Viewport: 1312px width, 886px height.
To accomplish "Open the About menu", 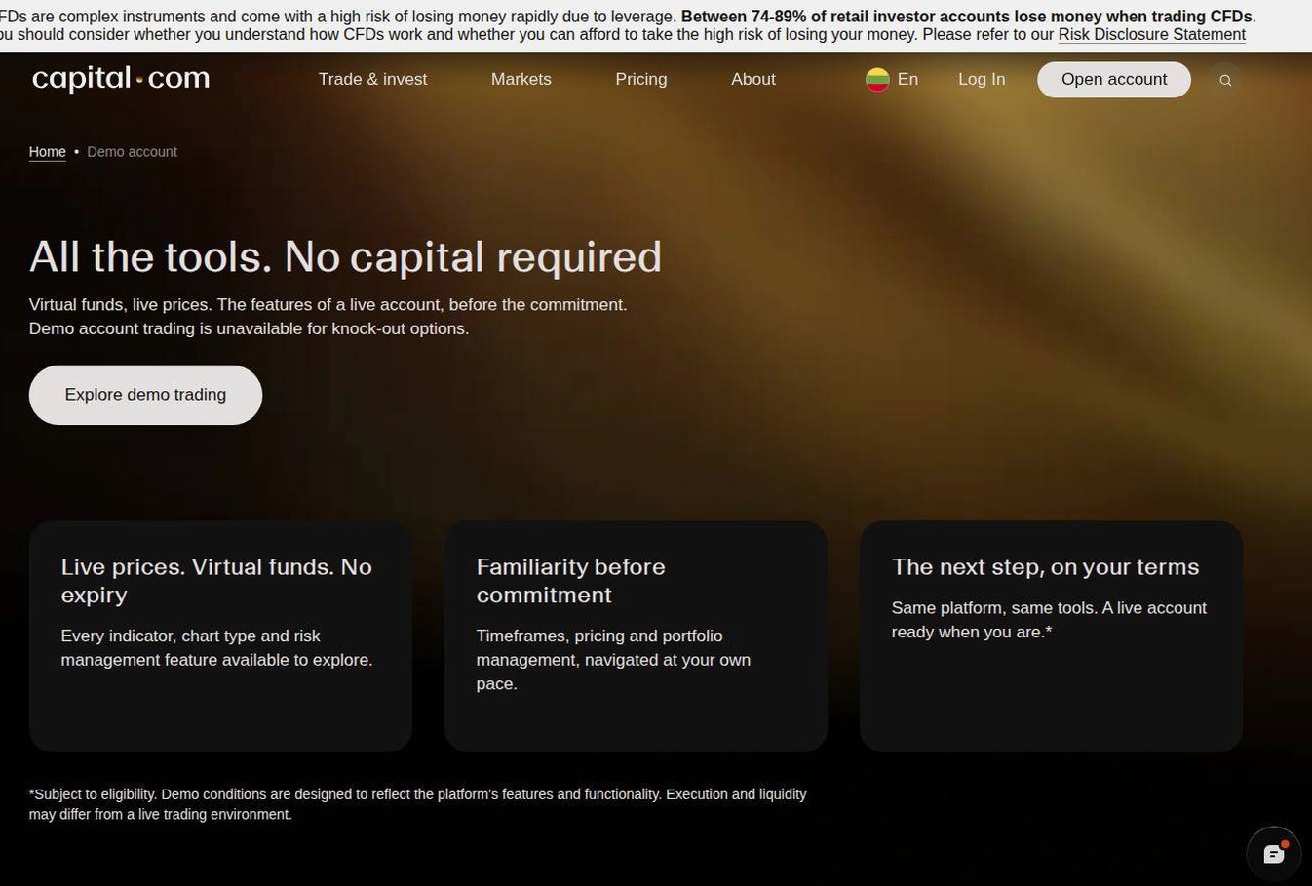I will [x=753, y=80].
